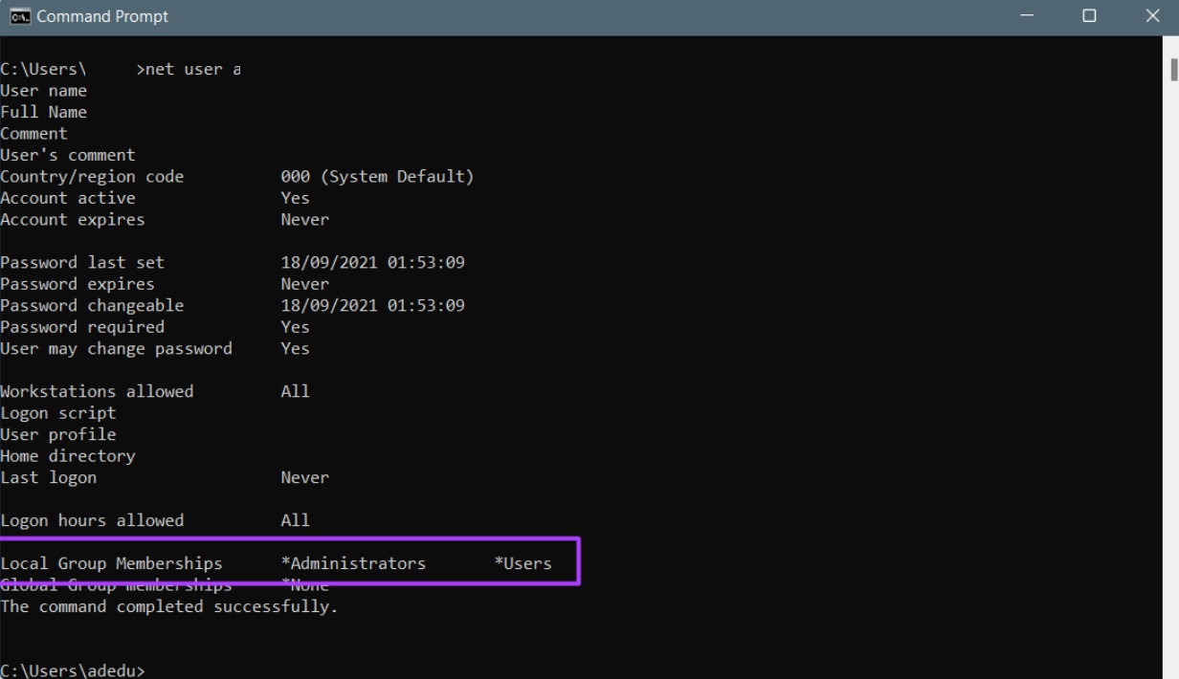Click the "Command Prompt" title text

pos(102,17)
